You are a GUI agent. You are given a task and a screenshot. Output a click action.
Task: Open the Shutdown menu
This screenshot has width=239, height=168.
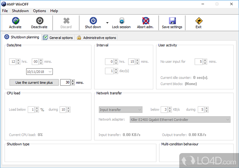[x=20, y=11]
